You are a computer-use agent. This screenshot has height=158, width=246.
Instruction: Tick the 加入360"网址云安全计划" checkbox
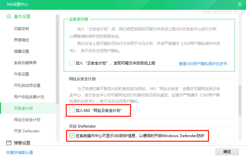(x=72, y=111)
